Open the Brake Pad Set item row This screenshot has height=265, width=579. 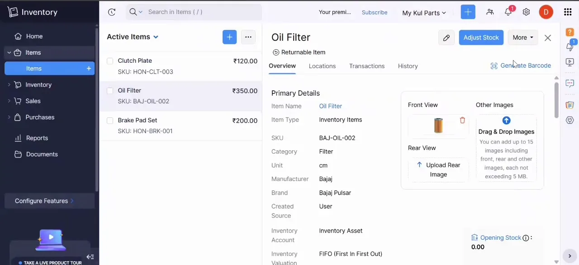(x=181, y=126)
